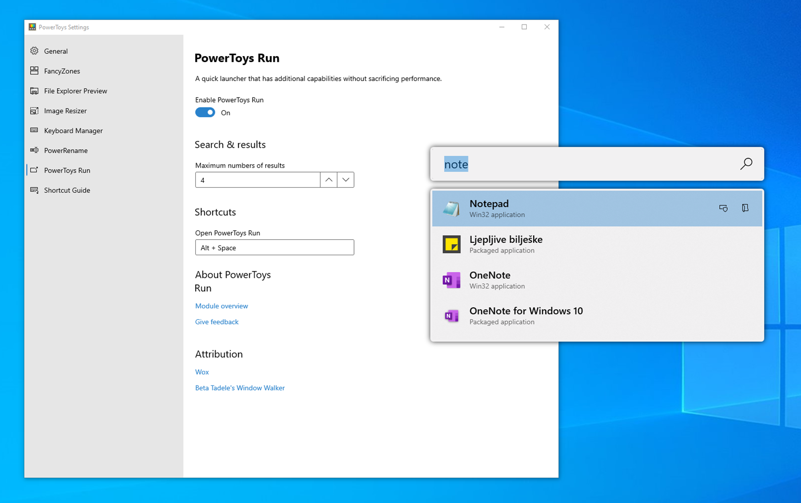Select PowerRename in sidebar

coord(104,150)
